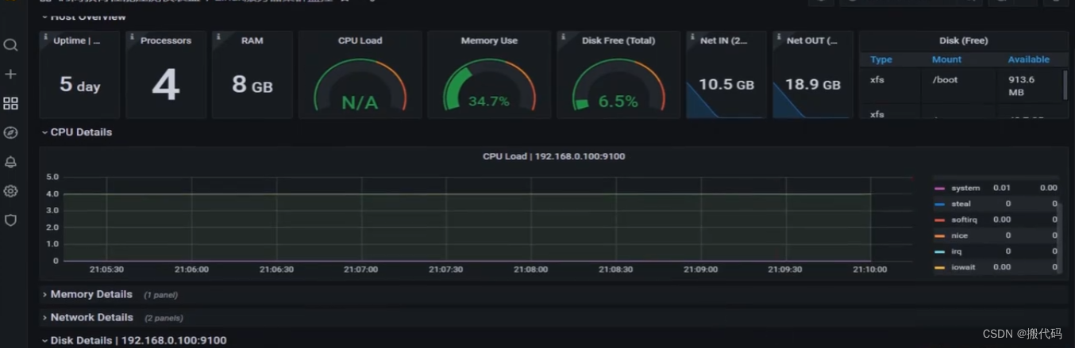Open color picker for softirq series
This screenshot has width=1075, height=348.
point(940,220)
